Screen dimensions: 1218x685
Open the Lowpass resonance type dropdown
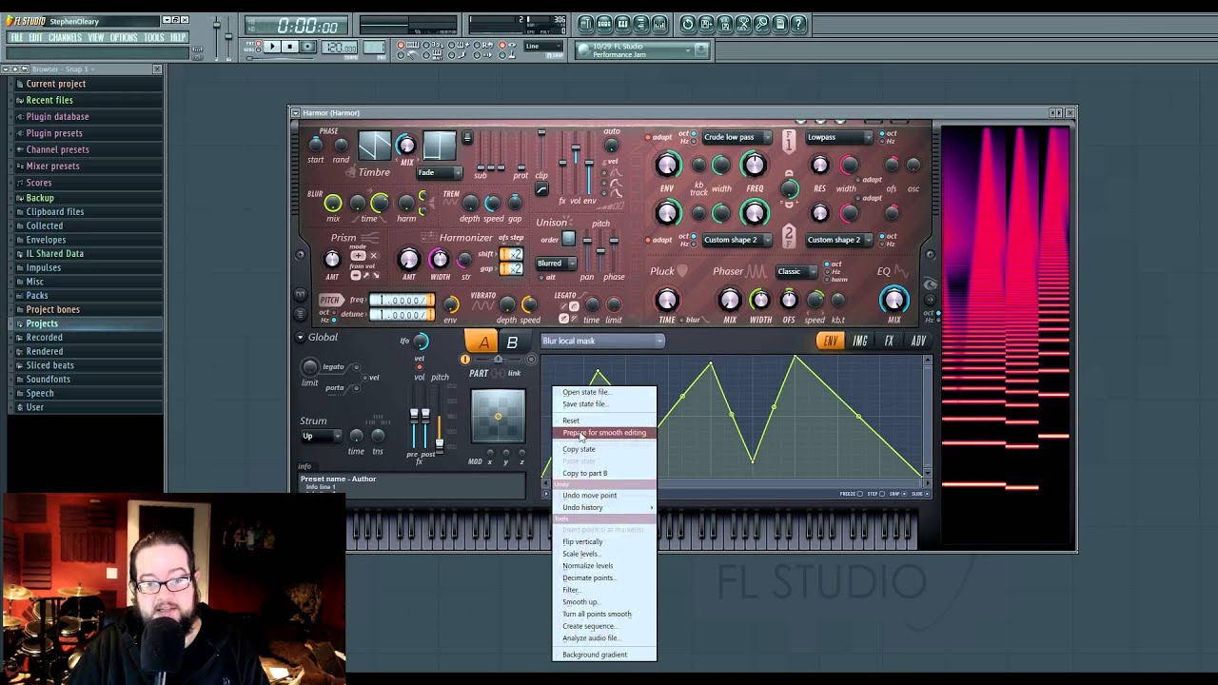click(838, 137)
